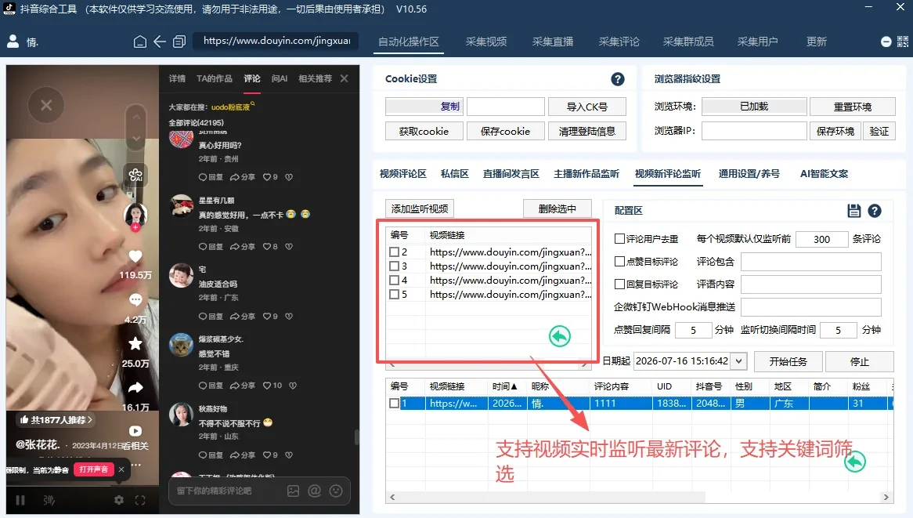Open the 采集群成员 tab
This screenshot has width=913, height=518.
click(688, 42)
